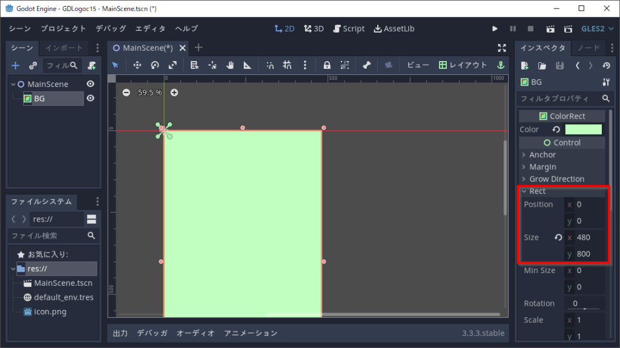Image resolution: width=620 pixels, height=348 pixels.
Task: Attach a script to the selected node
Action: (x=91, y=65)
